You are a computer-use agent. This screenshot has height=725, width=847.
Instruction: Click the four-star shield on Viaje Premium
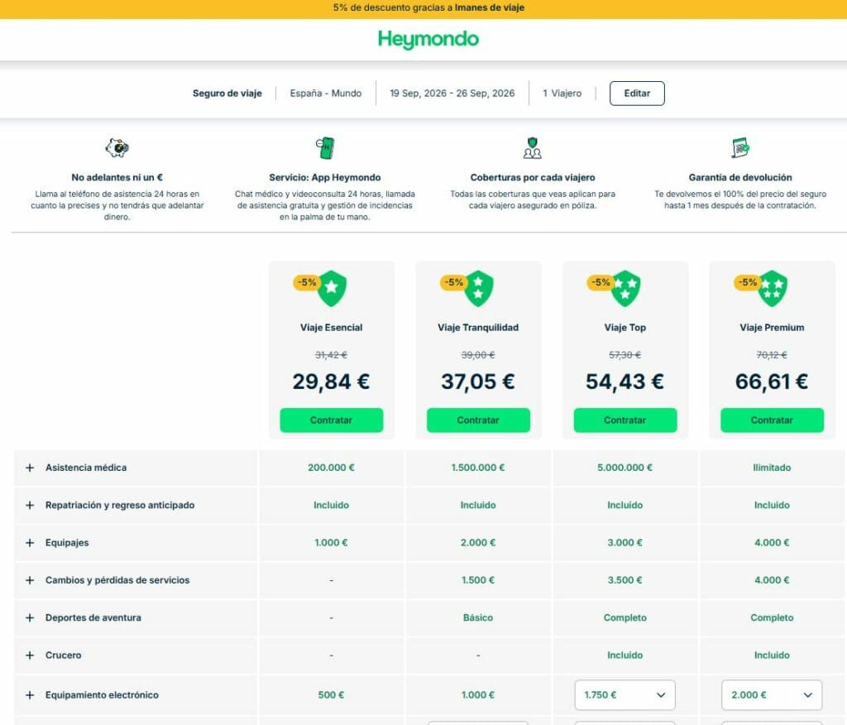[x=773, y=288]
